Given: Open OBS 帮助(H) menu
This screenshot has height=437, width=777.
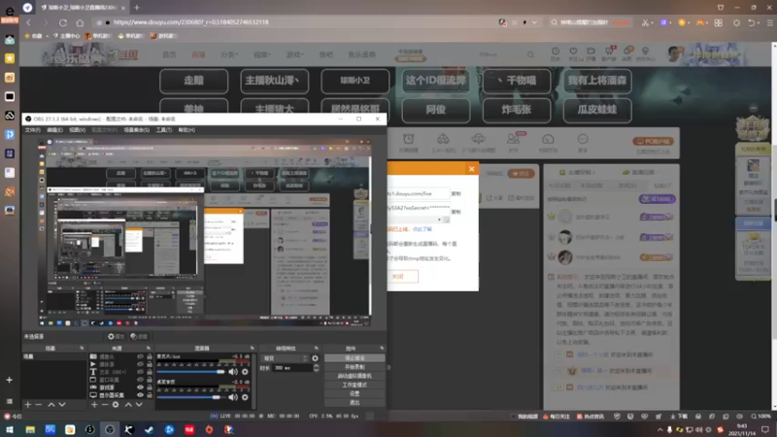Looking at the screenshot, I should 186,130.
